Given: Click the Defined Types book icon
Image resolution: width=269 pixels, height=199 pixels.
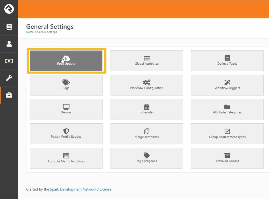Looking at the screenshot, I should tap(227, 58).
